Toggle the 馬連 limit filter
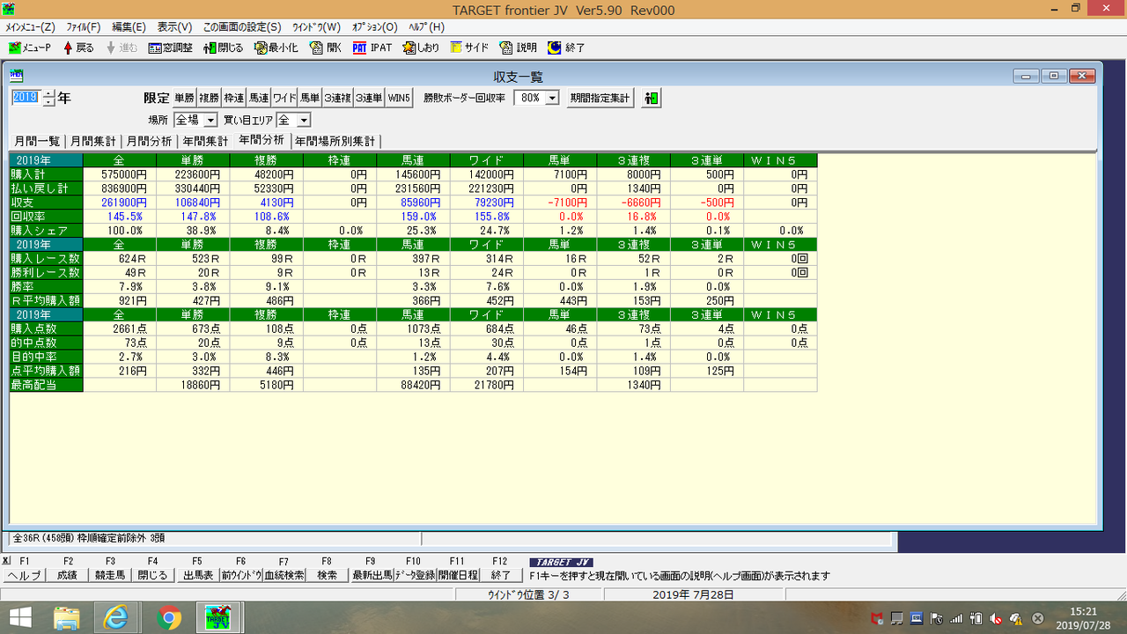Viewport: 1127px width, 634px height. click(258, 98)
